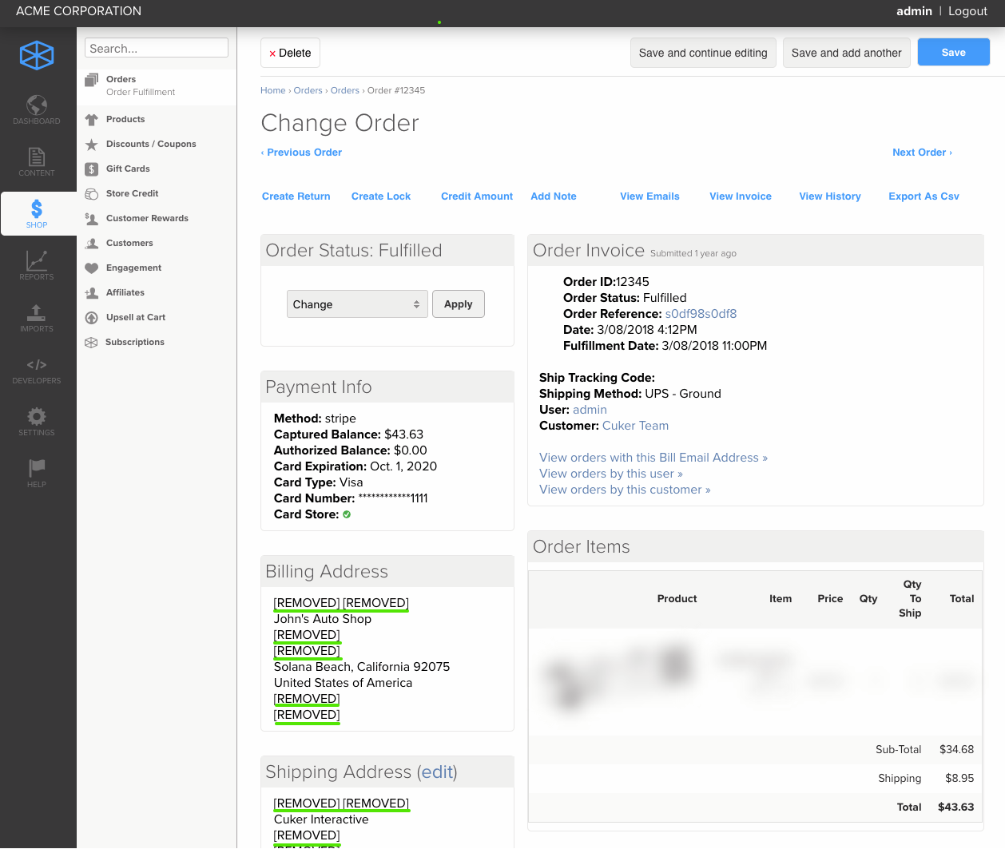
Task: Open the Orders menu item
Action: [121, 79]
